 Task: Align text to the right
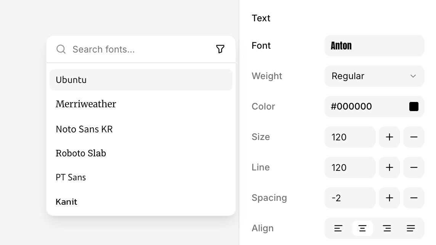[387, 228]
